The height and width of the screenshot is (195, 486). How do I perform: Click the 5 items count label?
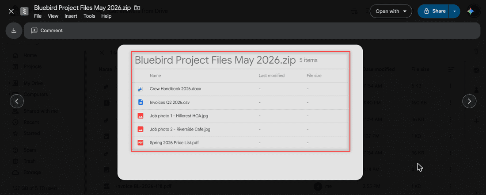pyautogui.click(x=308, y=61)
